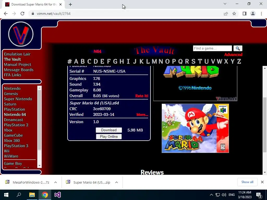Screen dimensions: 267x200
Task: Click letter M in the alphabet index
Action: [x=154, y=61]
